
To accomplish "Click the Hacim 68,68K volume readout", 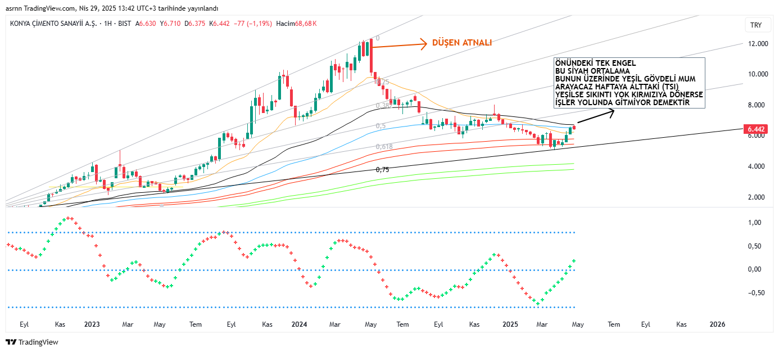I will (x=297, y=24).
